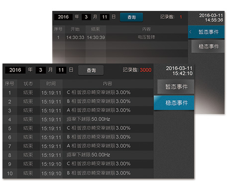
Task: Click year field 2016 in back window
Action: 63,17
